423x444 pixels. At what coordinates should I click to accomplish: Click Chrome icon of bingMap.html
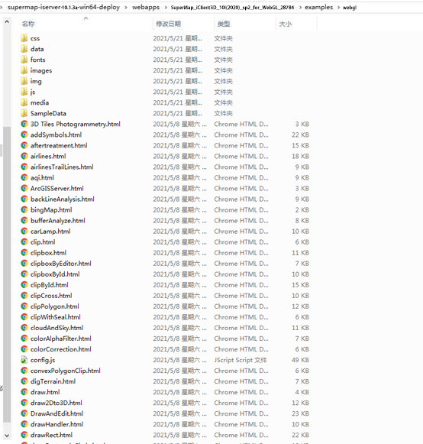pyautogui.click(x=24, y=210)
